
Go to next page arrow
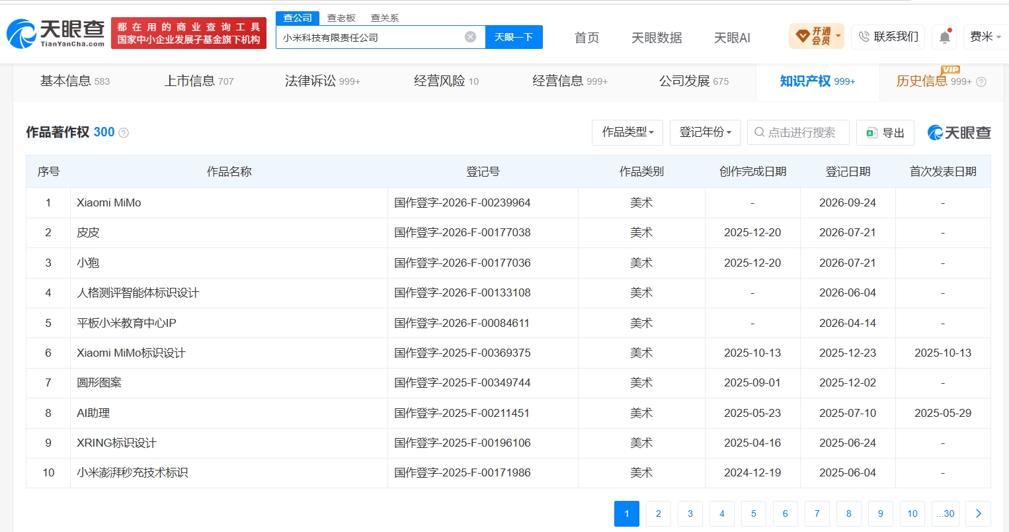979,513
